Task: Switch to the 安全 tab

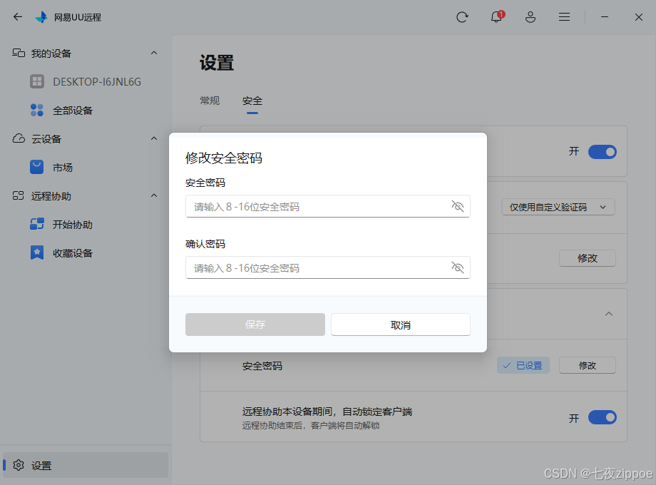Action: click(x=252, y=101)
